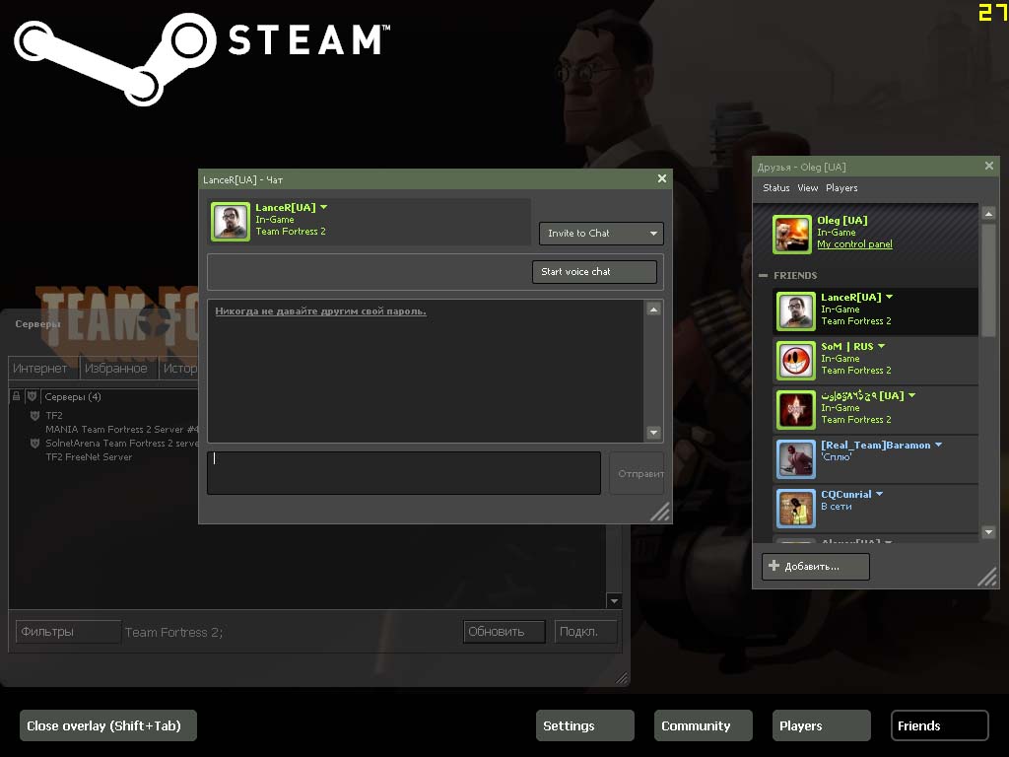
Task: Start voice chat with LanceR[UA]
Action: coord(594,272)
